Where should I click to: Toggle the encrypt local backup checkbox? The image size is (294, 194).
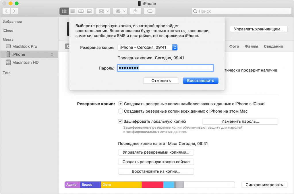(121, 121)
